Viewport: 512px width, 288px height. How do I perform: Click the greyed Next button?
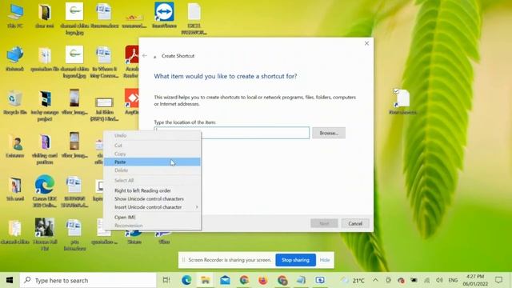coord(324,224)
